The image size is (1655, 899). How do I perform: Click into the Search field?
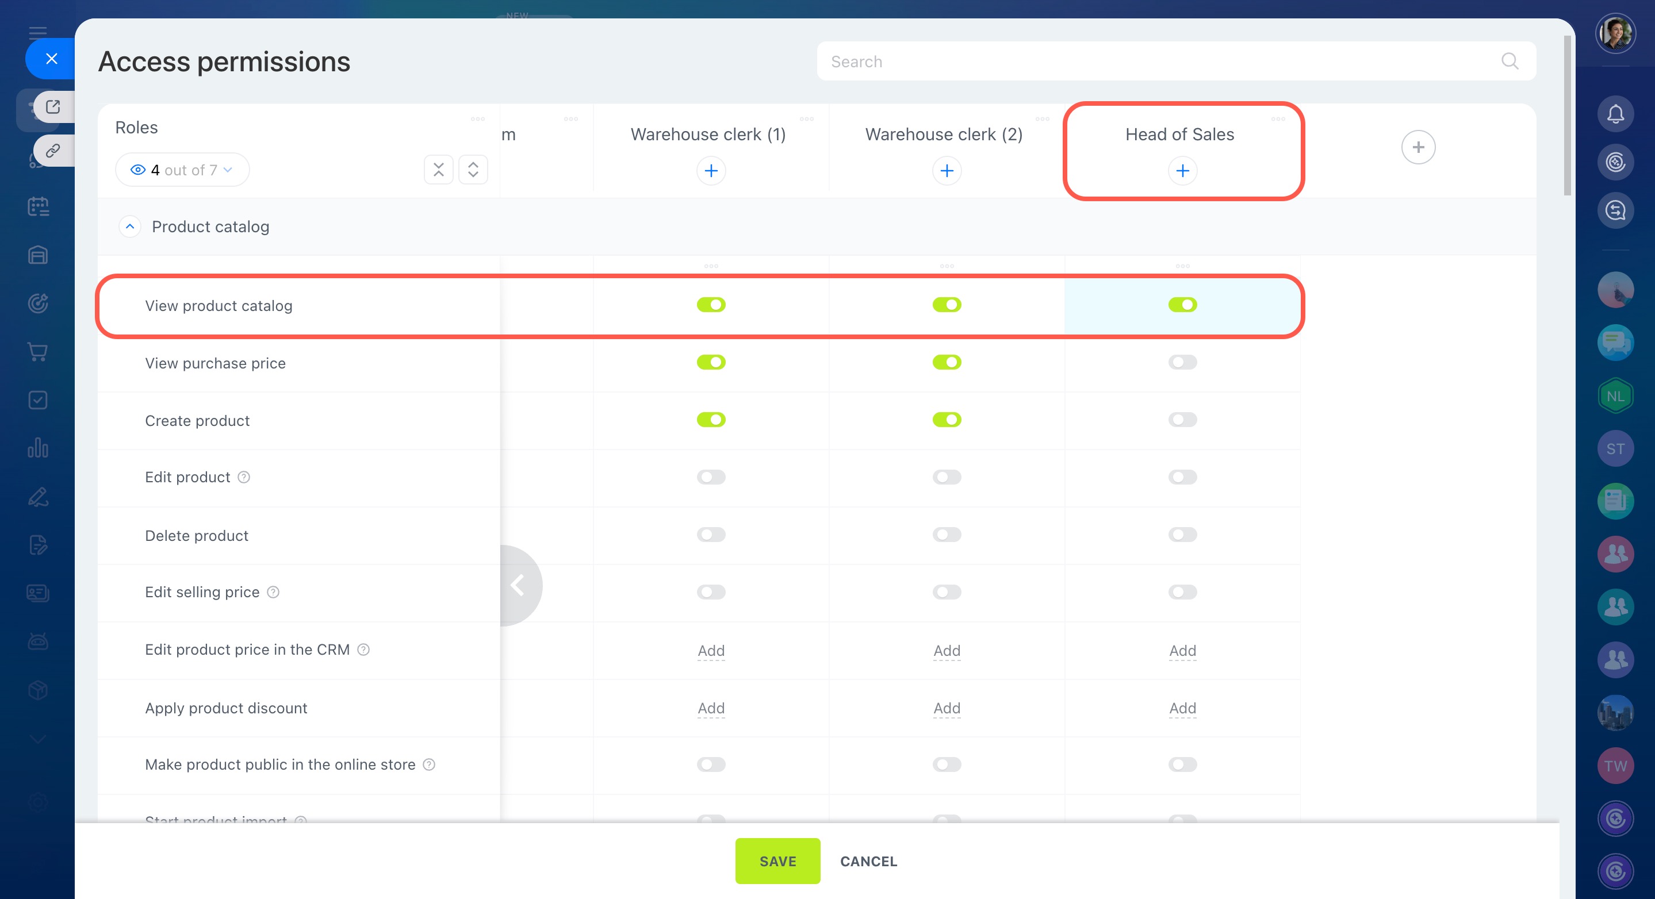point(1156,62)
